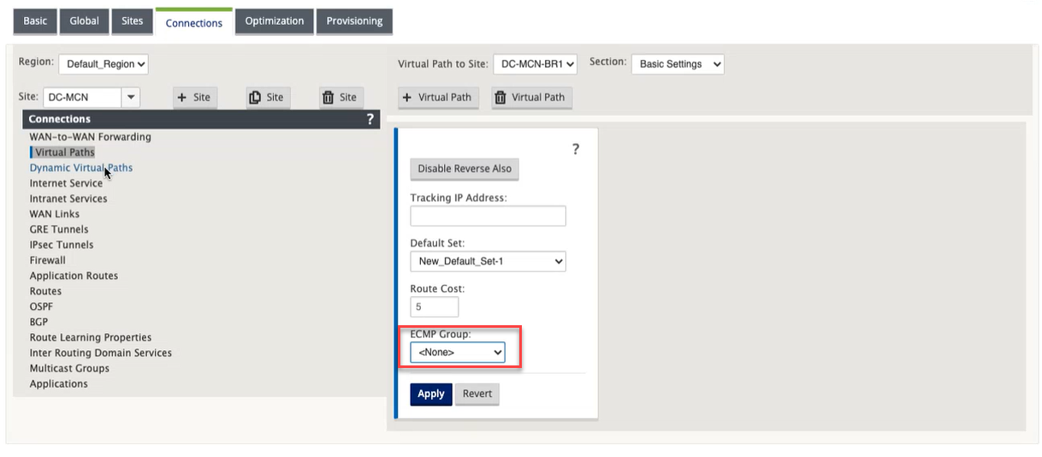The width and height of the screenshot is (1042, 457).
Task: Switch to the Global tab
Action: point(84,21)
